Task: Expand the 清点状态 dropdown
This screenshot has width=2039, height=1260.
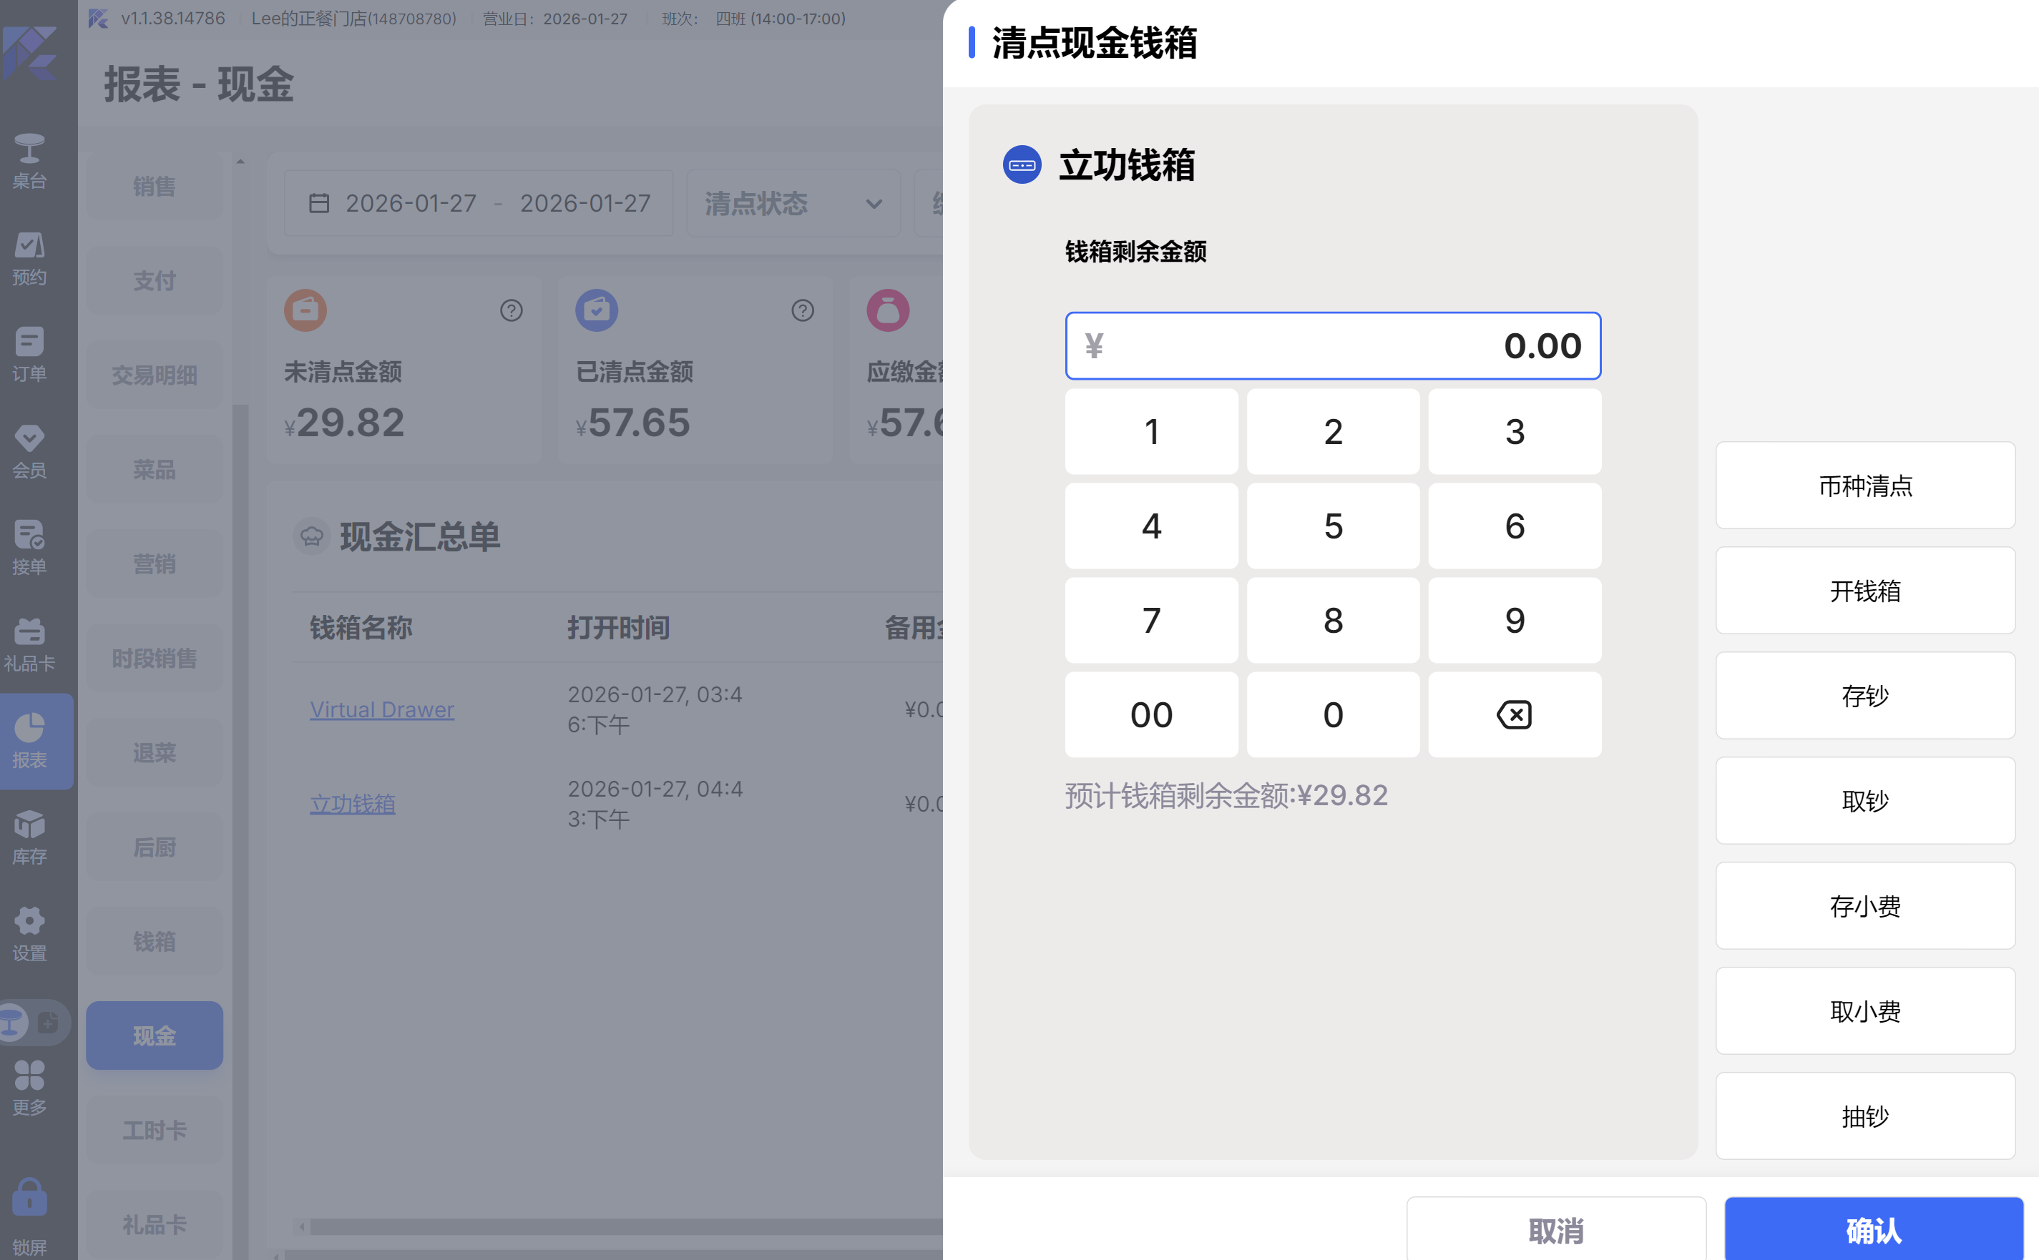Action: pyautogui.click(x=792, y=203)
